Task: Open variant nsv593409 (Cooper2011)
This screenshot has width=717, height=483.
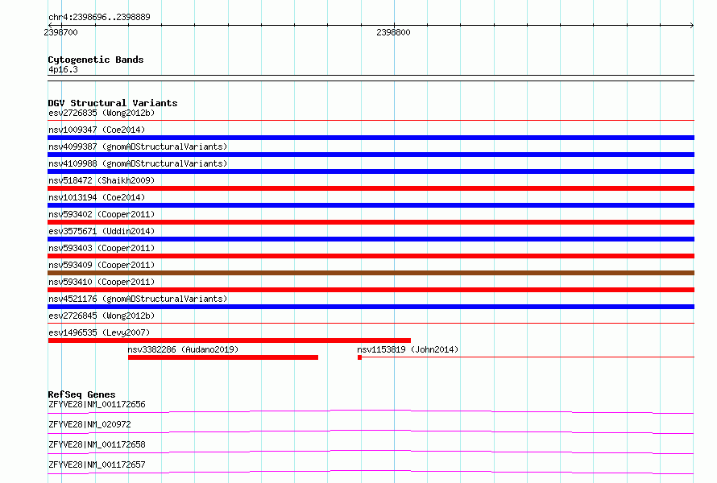Action: point(102,265)
